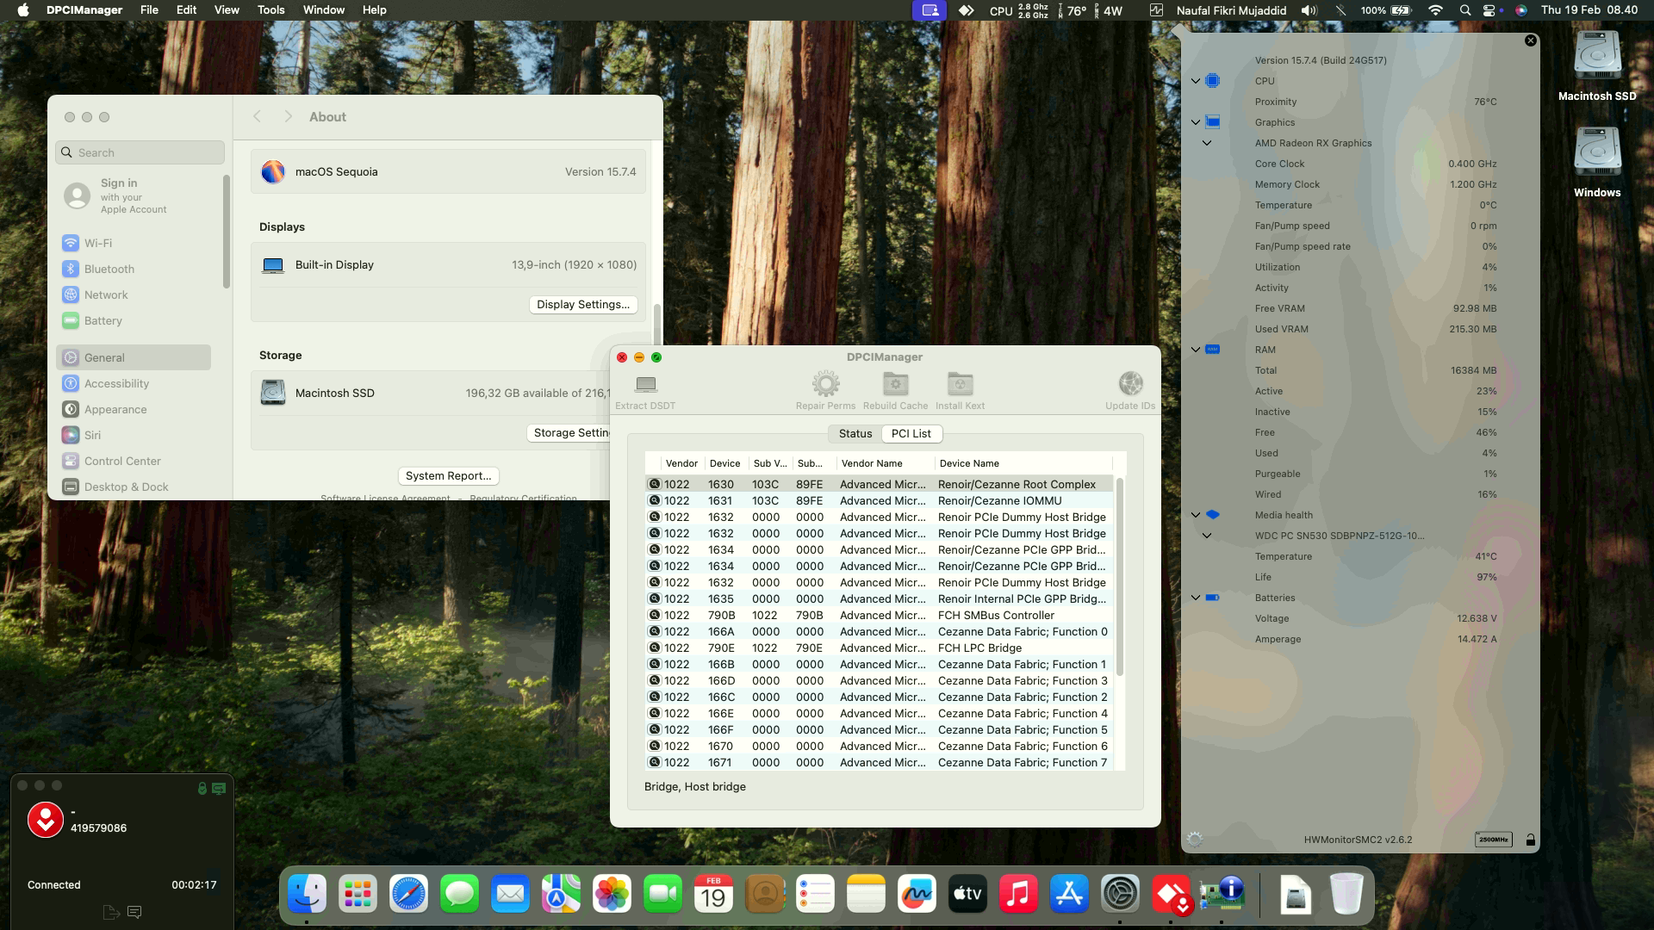Viewport: 1654px width, 930px height.
Task: Click Display Settings button in About
Action: click(x=583, y=305)
